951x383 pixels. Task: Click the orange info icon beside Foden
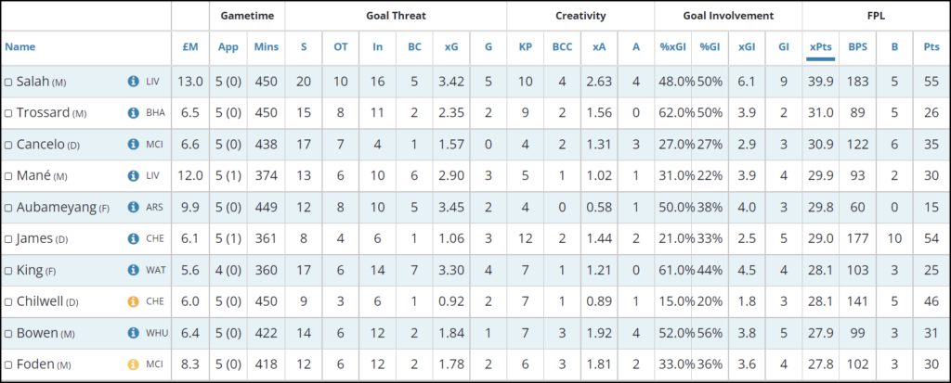point(133,365)
